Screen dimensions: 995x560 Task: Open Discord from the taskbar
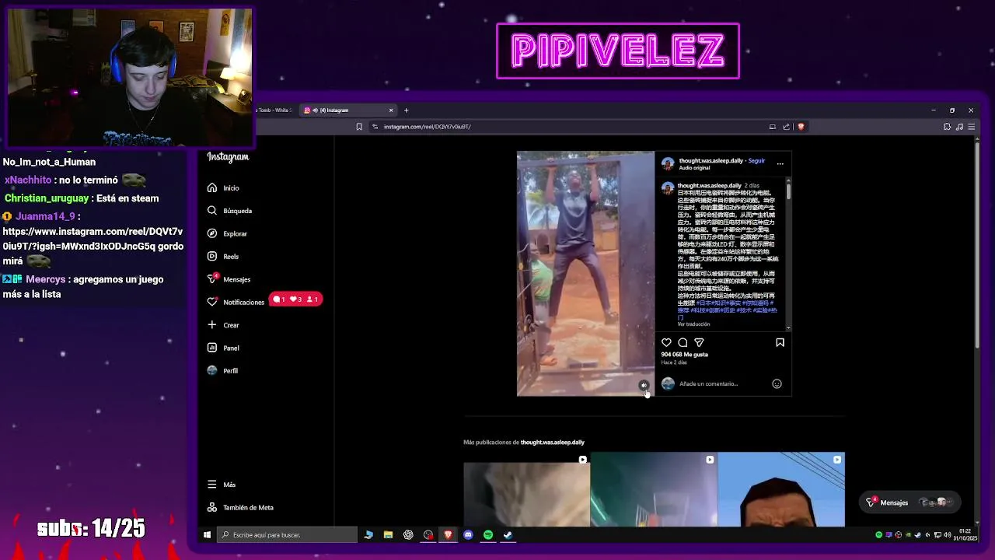pos(468,535)
